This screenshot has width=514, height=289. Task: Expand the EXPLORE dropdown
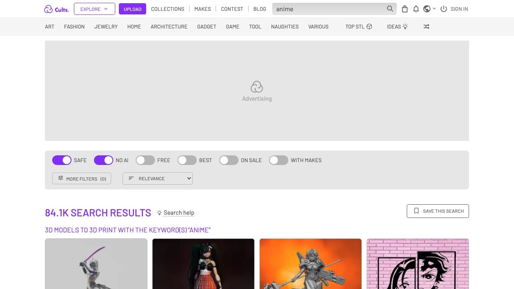pyautogui.click(x=94, y=8)
